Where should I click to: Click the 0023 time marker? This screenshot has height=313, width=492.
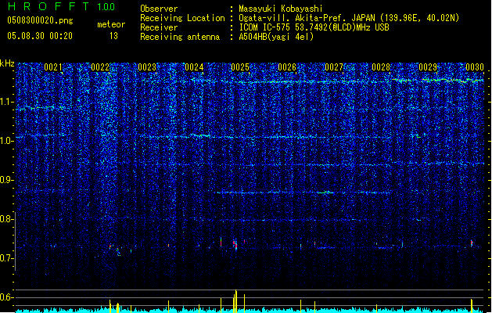pyautogui.click(x=147, y=67)
